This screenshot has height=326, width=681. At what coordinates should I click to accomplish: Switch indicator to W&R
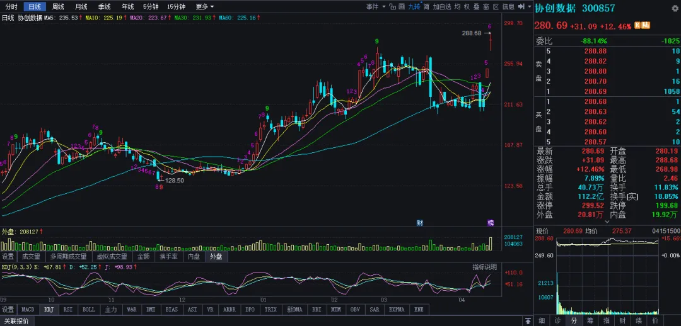coord(132,310)
